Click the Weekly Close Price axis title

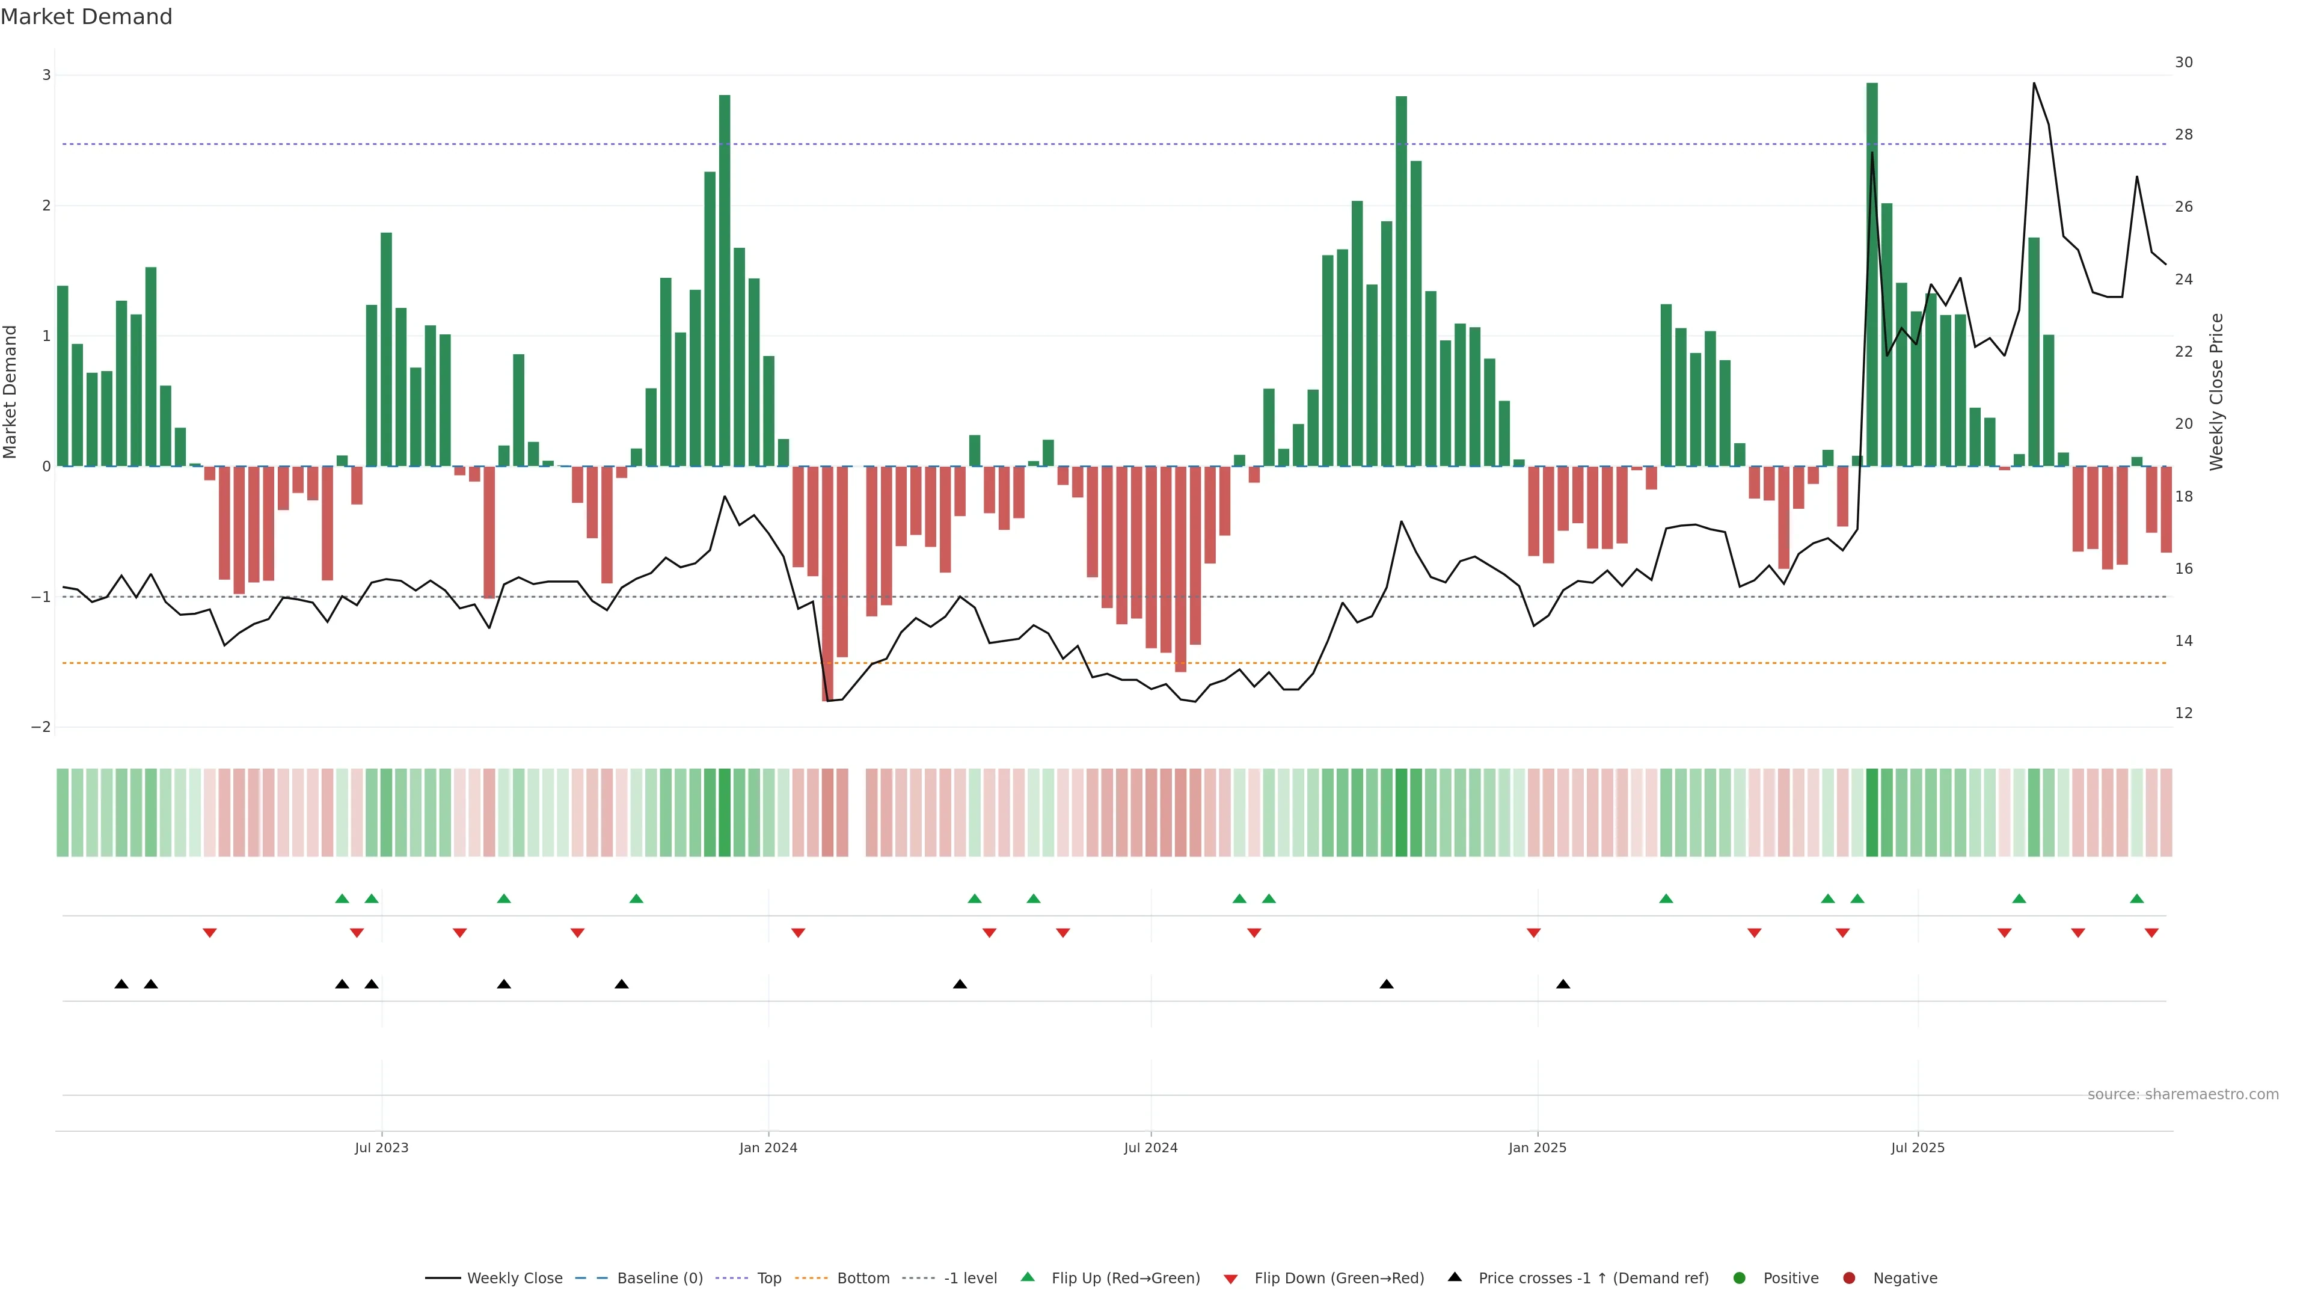coord(2216,392)
